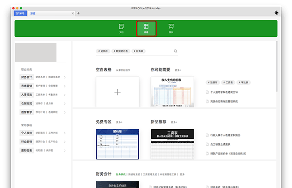The height and width of the screenshot is (188, 292).
Task: Click 更多 in 财务会计 heading row
Action: 182,174
